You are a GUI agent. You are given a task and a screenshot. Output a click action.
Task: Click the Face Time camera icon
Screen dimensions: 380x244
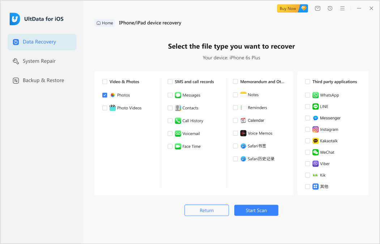pyautogui.click(x=178, y=146)
